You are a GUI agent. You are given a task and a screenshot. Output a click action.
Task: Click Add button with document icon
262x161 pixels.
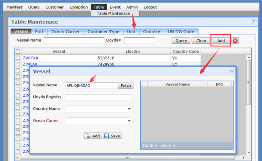pyautogui.click(x=92, y=136)
